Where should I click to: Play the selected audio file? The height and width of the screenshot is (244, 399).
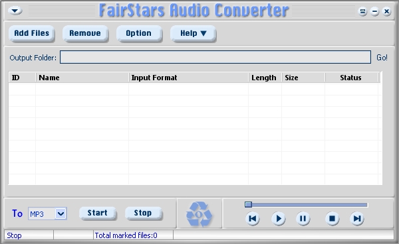coord(278,218)
